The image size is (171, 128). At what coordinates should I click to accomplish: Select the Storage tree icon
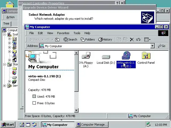[9, 64]
